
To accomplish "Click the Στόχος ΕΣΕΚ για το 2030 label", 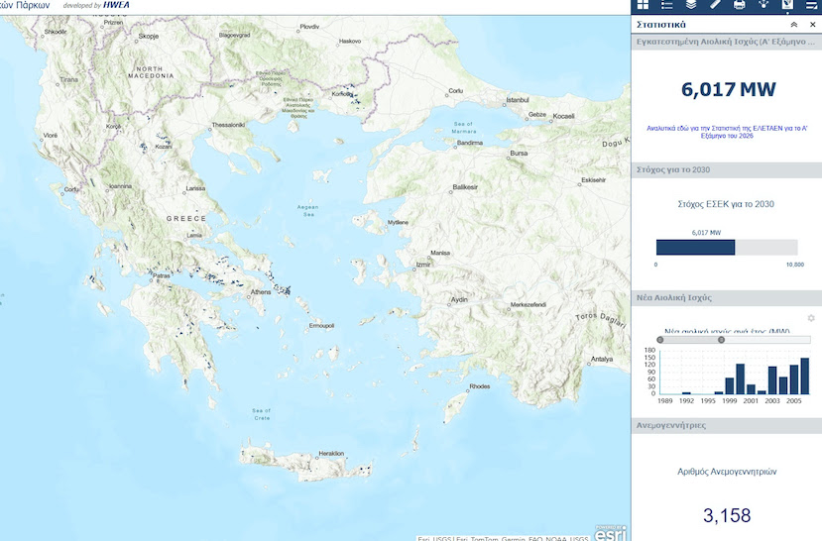I will (726, 204).
